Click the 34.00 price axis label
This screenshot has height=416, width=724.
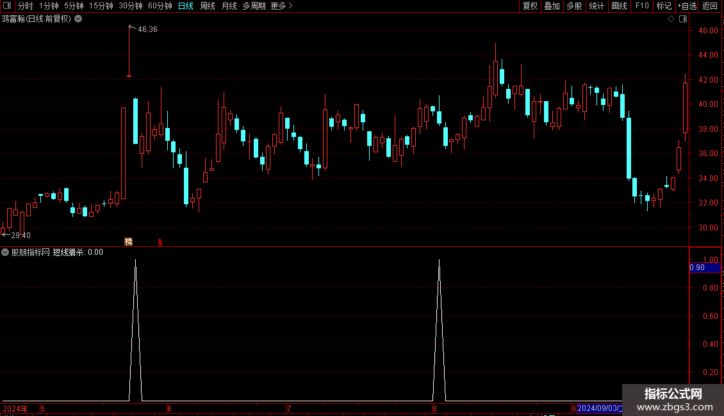(708, 178)
